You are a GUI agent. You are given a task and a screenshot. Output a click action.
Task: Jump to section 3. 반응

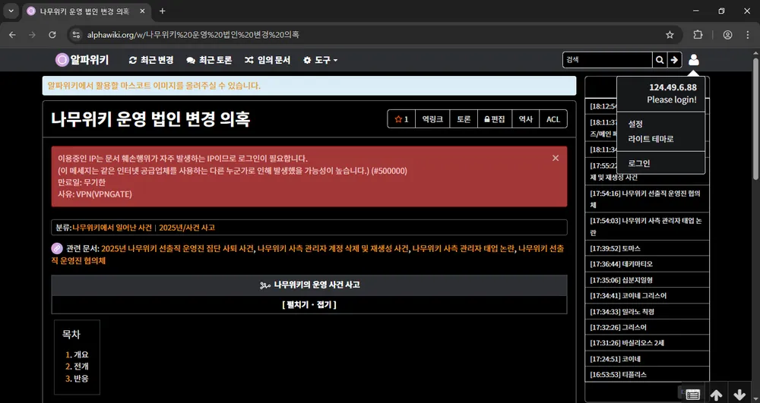tap(77, 378)
